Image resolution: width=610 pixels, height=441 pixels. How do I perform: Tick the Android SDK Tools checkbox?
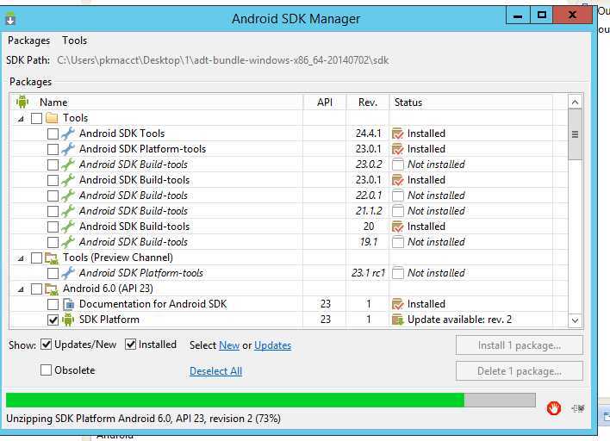(53, 134)
